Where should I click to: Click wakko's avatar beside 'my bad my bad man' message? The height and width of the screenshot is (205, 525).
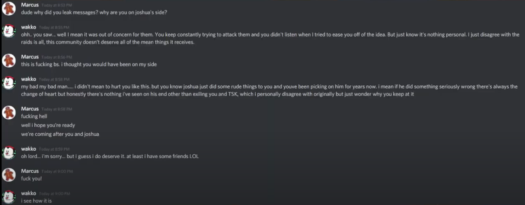pyautogui.click(x=9, y=83)
